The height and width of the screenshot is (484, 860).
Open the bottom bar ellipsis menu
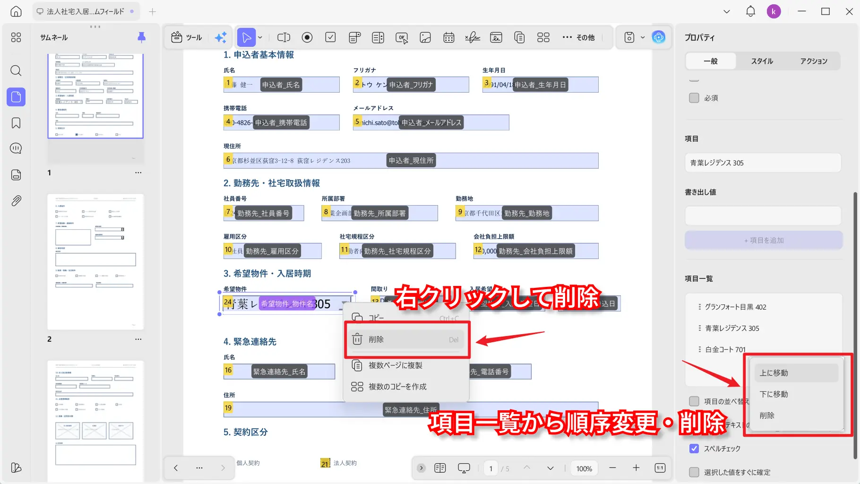pyautogui.click(x=199, y=468)
